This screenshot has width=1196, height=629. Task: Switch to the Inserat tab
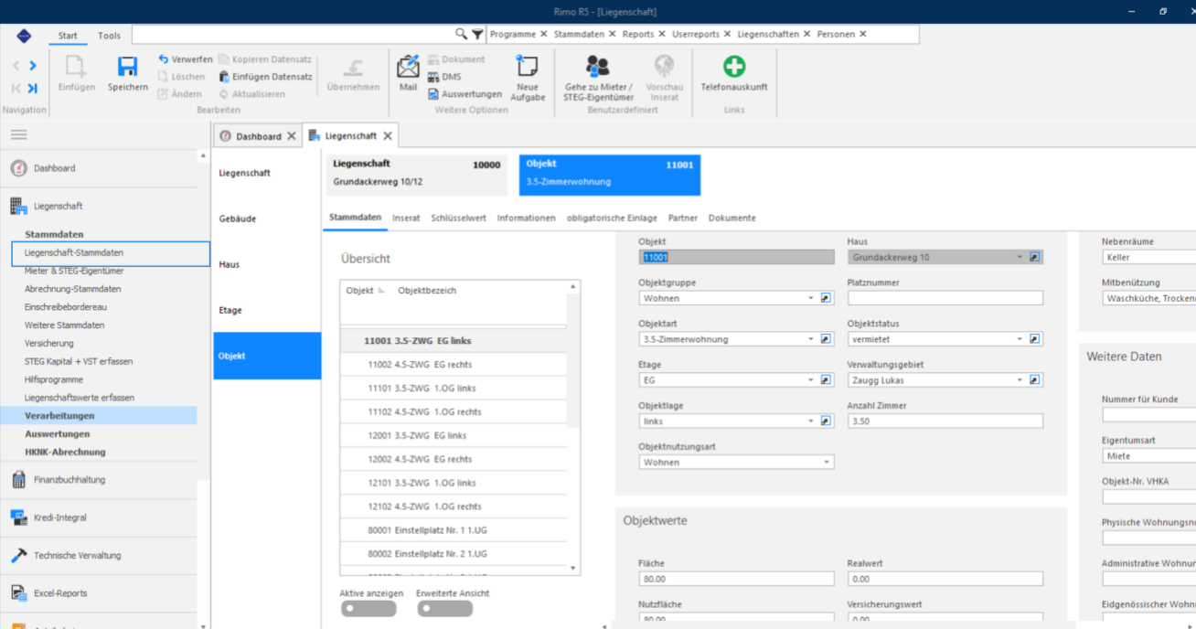406,219
